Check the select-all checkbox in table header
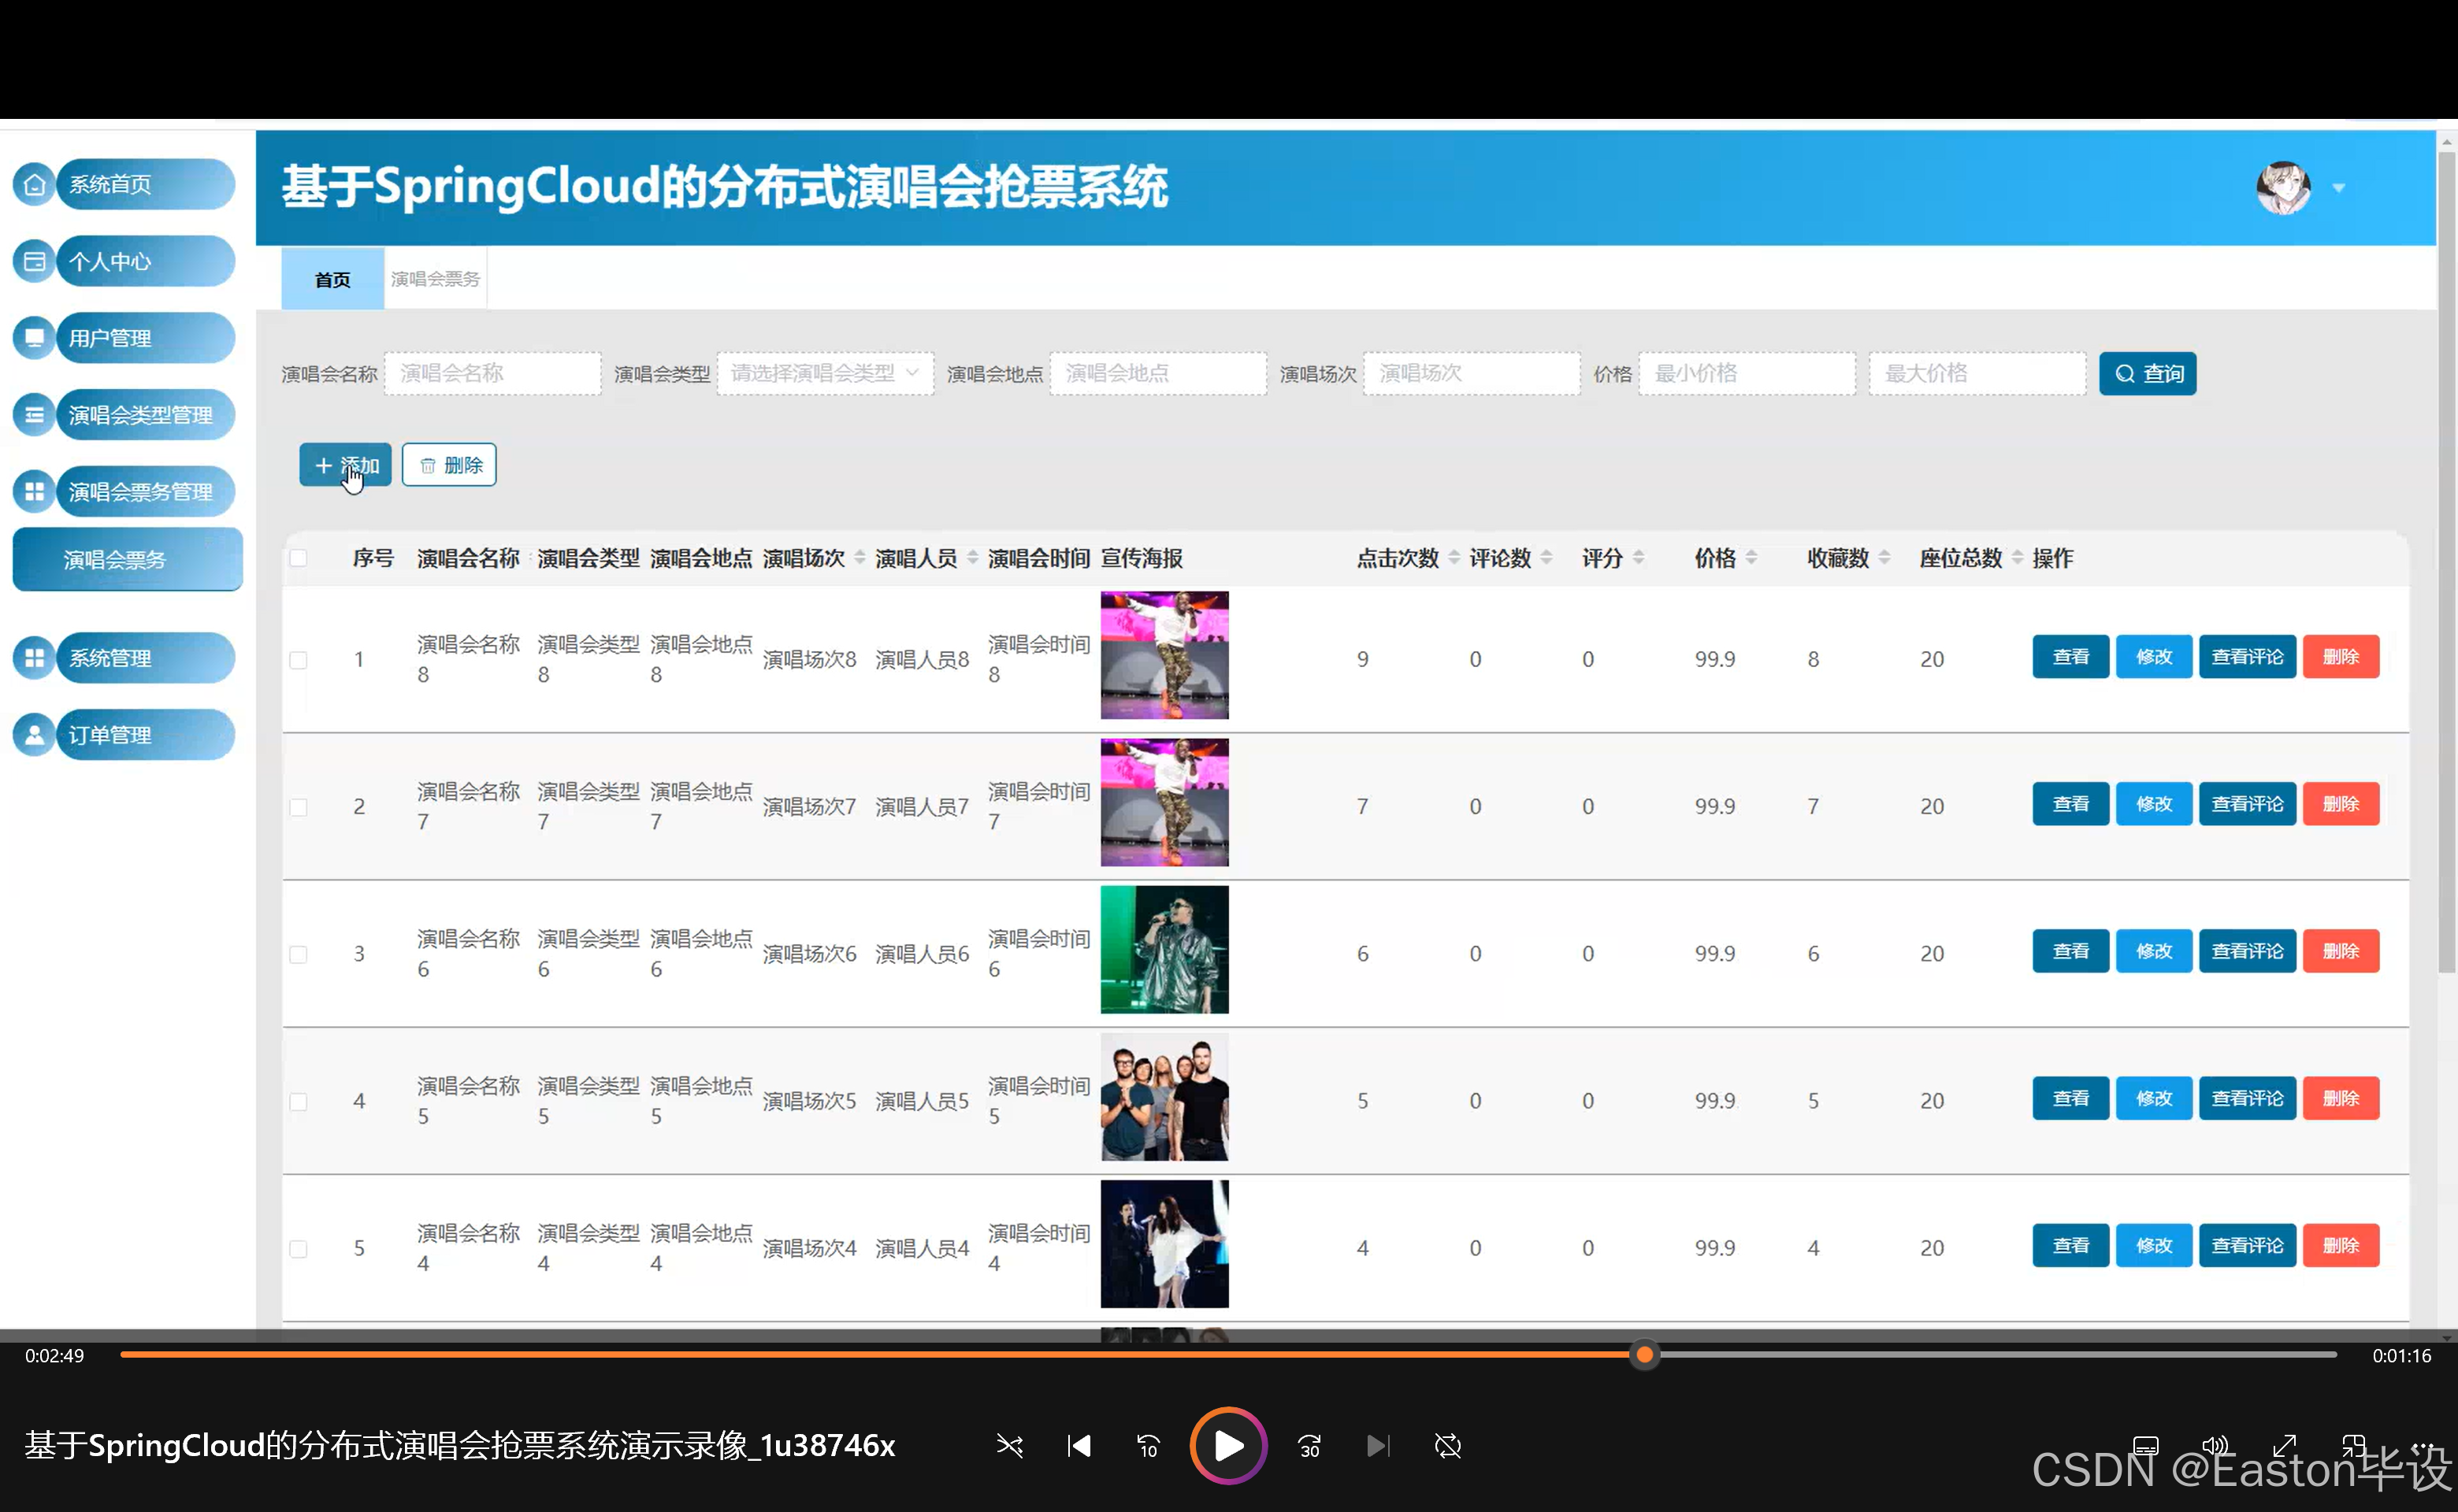The height and width of the screenshot is (1512, 2458). pyautogui.click(x=298, y=558)
